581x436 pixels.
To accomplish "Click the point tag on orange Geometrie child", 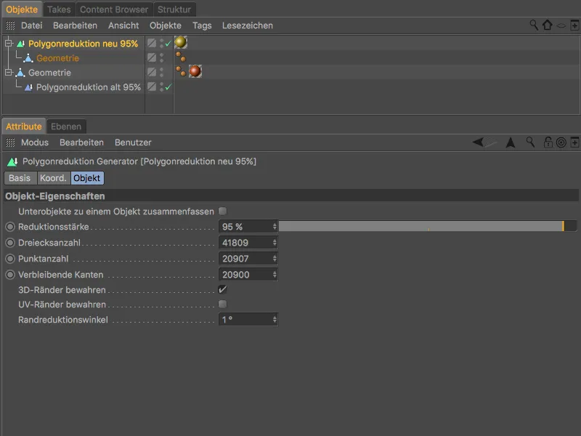I will [x=181, y=57].
